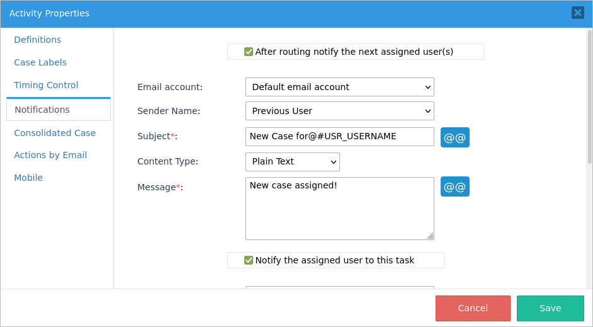Click into the Subject text field
The height and width of the screenshot is (327, 593).
coord(339,137)
